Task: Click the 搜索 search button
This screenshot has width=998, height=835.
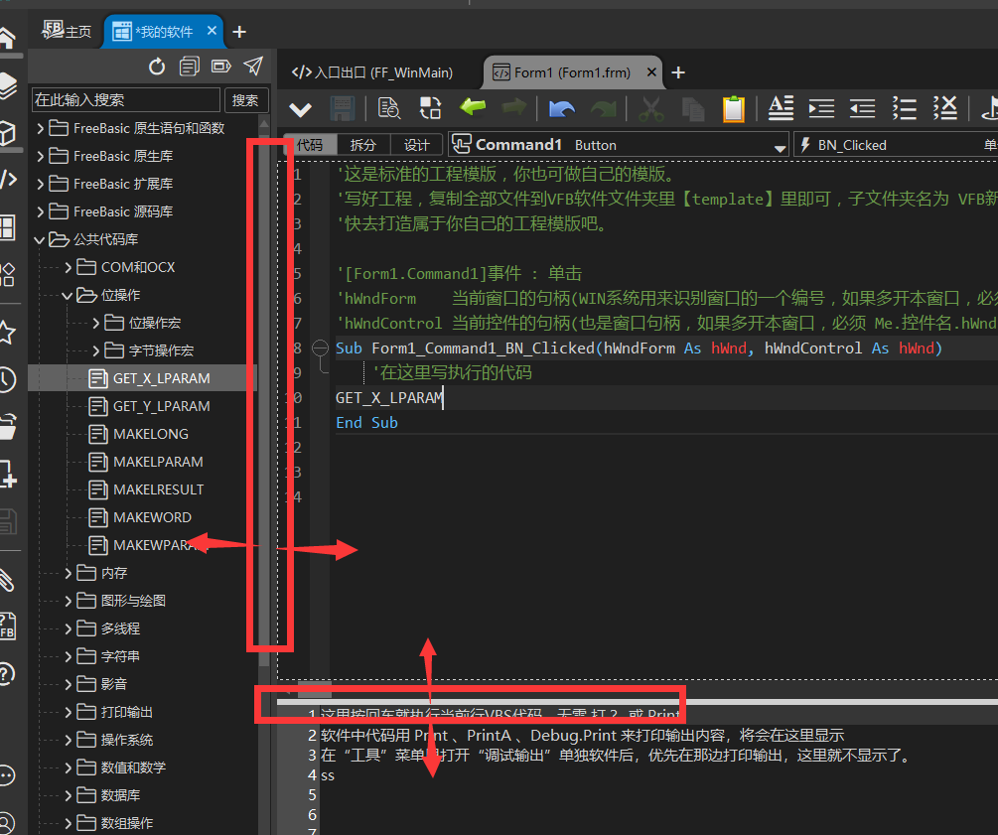Action: tap(245, 100)
